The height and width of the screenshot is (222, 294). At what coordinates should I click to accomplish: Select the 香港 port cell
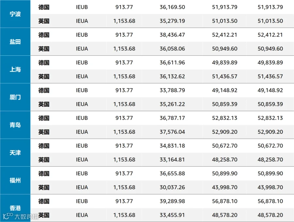[x=15, y=208]
